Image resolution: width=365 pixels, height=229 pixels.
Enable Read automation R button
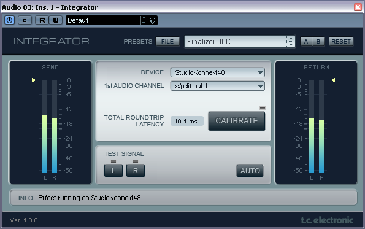(x=42, y=20)
